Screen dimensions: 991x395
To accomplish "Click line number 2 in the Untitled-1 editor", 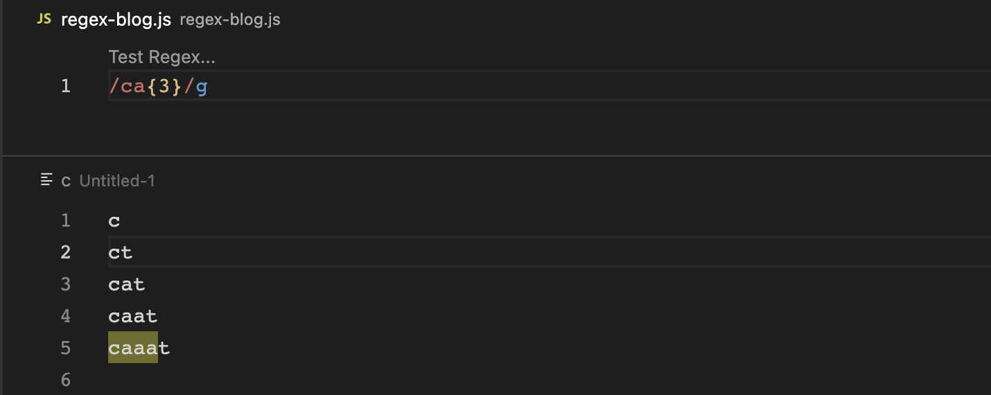I will click(x=66, y=252).
